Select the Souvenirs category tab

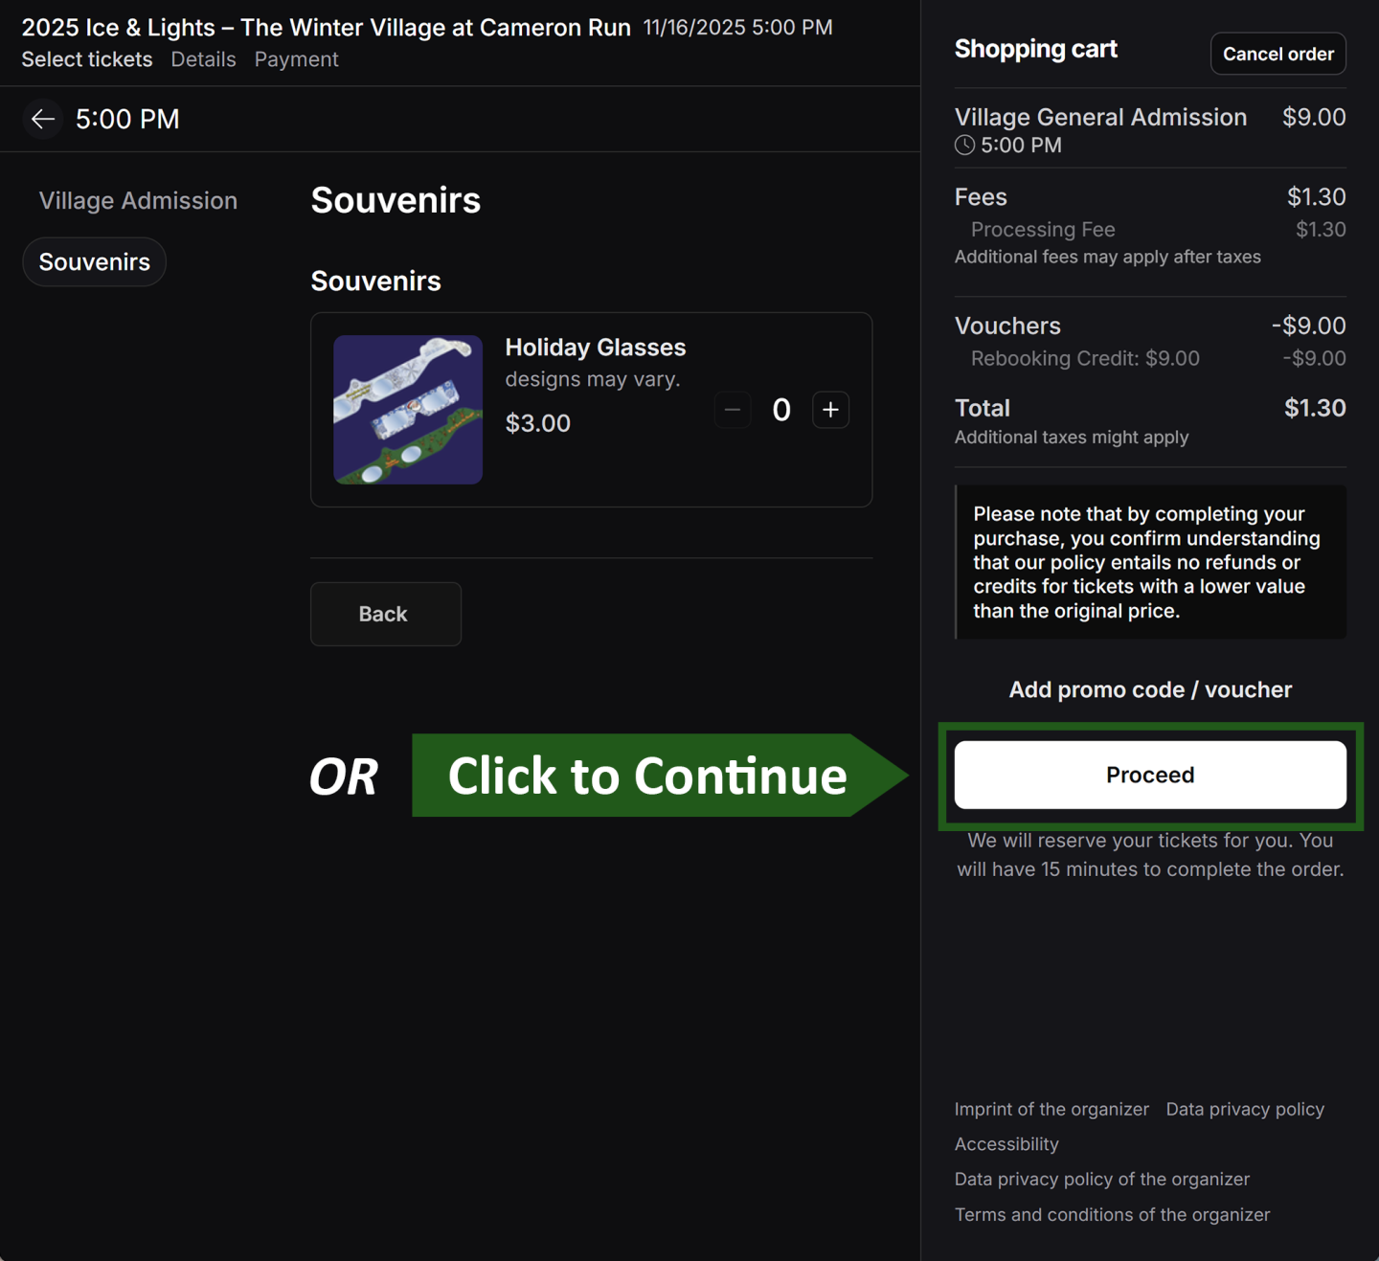pyautogui.click(x=94, y=262)
